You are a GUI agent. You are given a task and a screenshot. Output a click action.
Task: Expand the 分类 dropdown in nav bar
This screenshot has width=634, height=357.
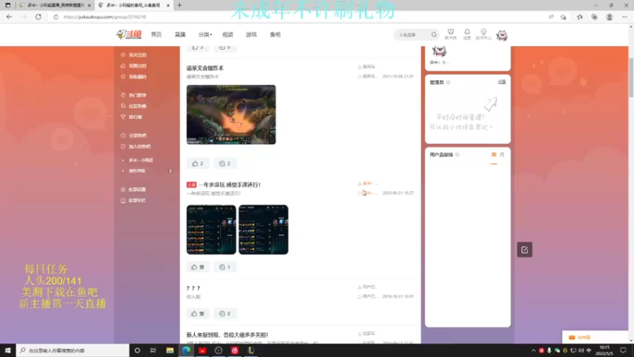click(205, 35)
